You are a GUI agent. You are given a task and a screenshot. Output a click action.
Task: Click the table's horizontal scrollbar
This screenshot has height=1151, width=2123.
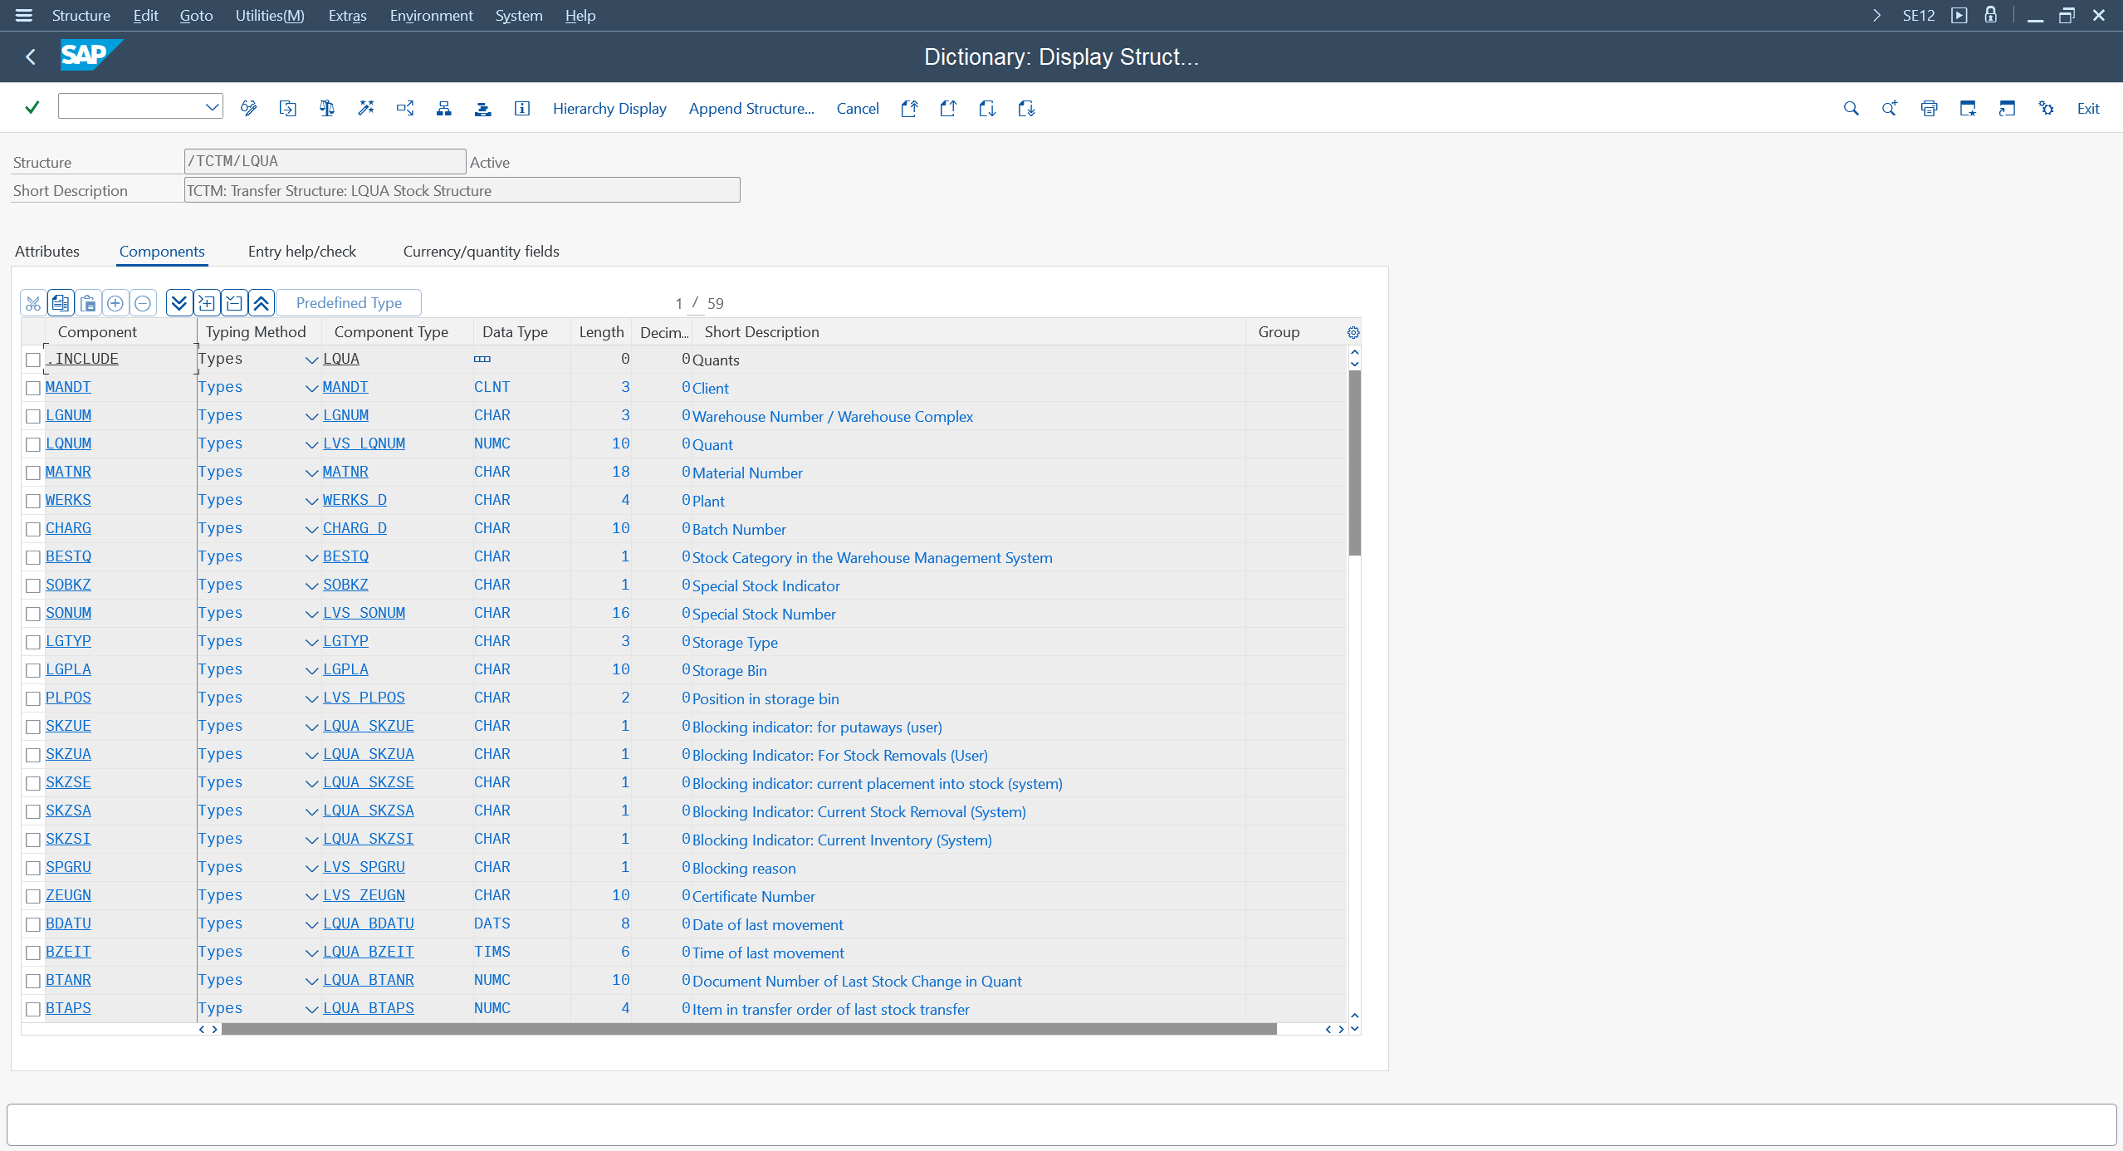[747, 1029]
